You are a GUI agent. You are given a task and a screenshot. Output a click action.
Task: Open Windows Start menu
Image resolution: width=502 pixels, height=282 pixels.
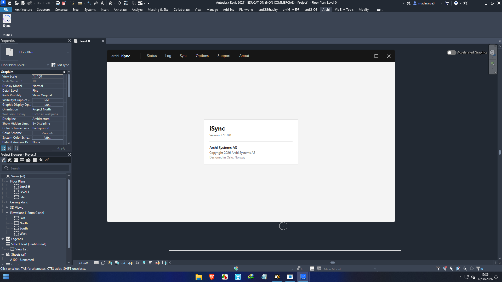(6, 277)
